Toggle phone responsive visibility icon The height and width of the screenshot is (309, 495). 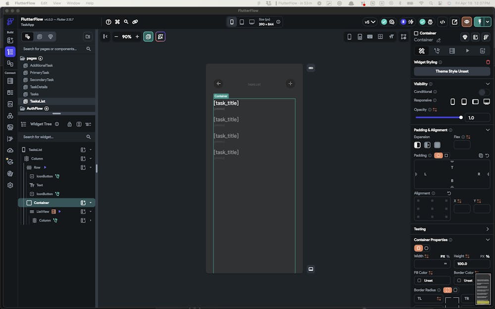(452, 101)
